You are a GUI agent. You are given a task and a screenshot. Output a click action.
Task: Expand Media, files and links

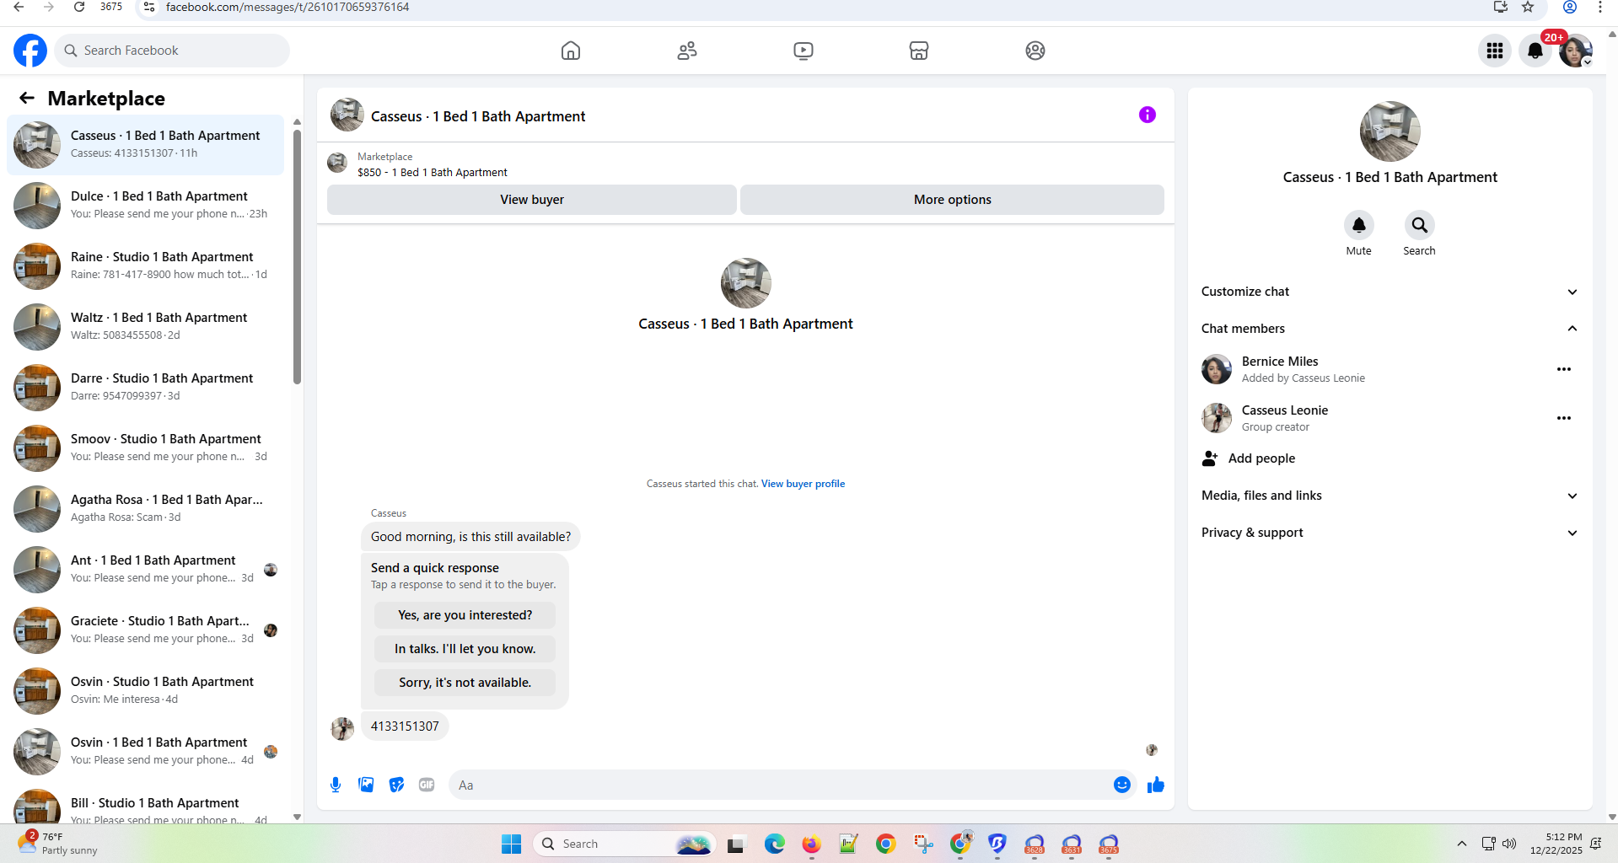coord(1390,496)
